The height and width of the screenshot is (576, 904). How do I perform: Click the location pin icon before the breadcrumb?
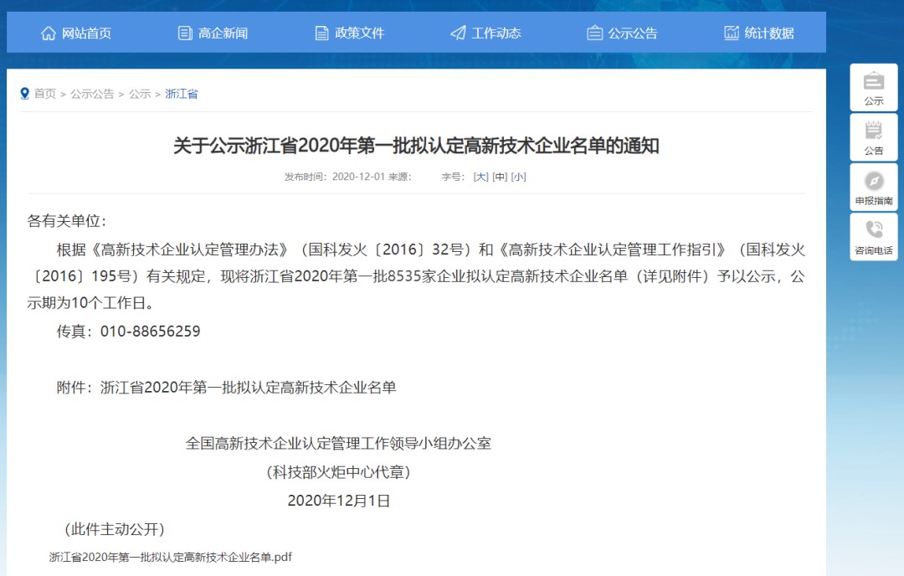[x=24, y=93]
